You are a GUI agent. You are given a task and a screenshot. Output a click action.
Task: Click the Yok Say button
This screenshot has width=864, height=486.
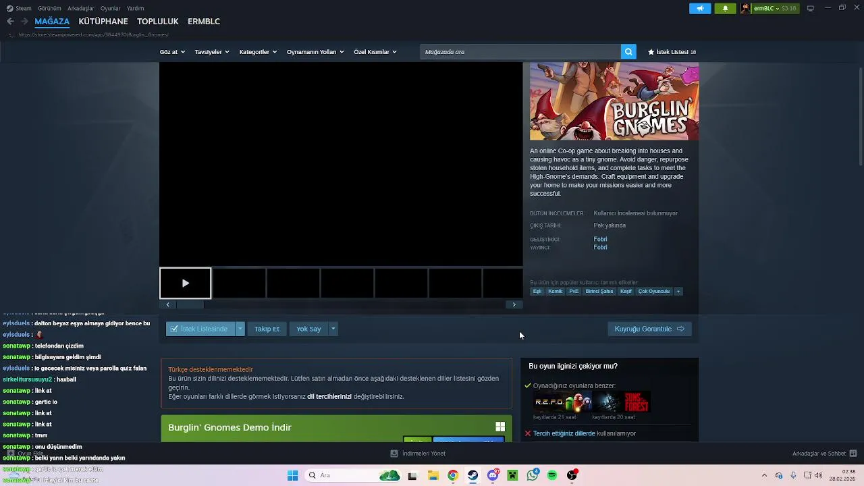(x=308, y=329)
